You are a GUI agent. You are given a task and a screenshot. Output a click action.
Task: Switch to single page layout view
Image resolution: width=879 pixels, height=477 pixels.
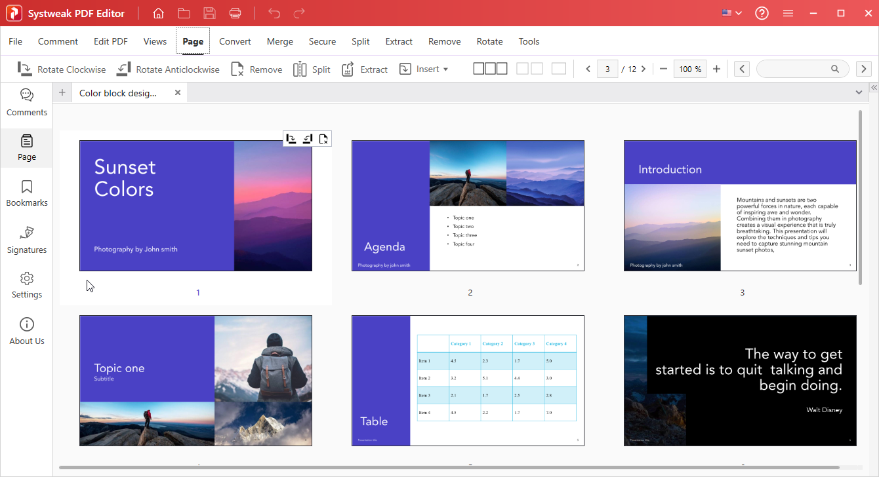559,69
